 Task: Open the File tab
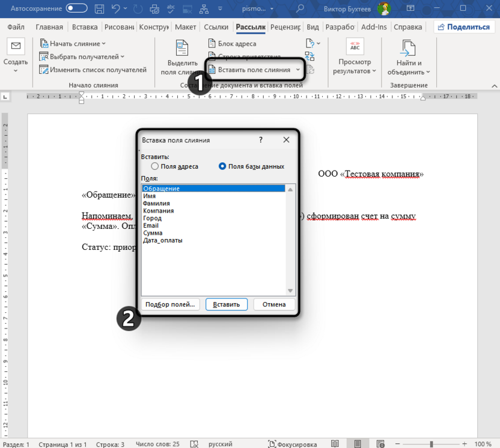pyautogui.click(x=16, y=27)
